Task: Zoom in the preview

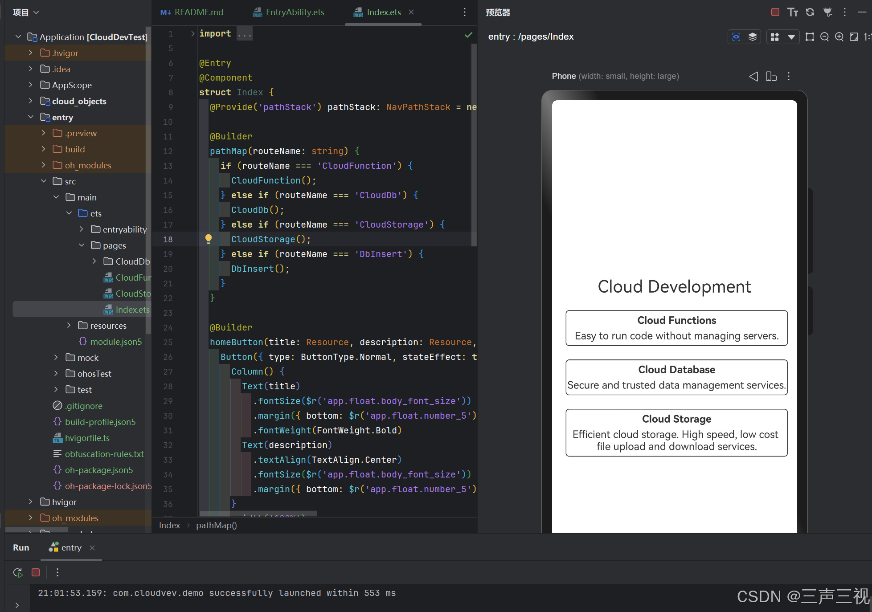Action: click(x=839, y=37)
